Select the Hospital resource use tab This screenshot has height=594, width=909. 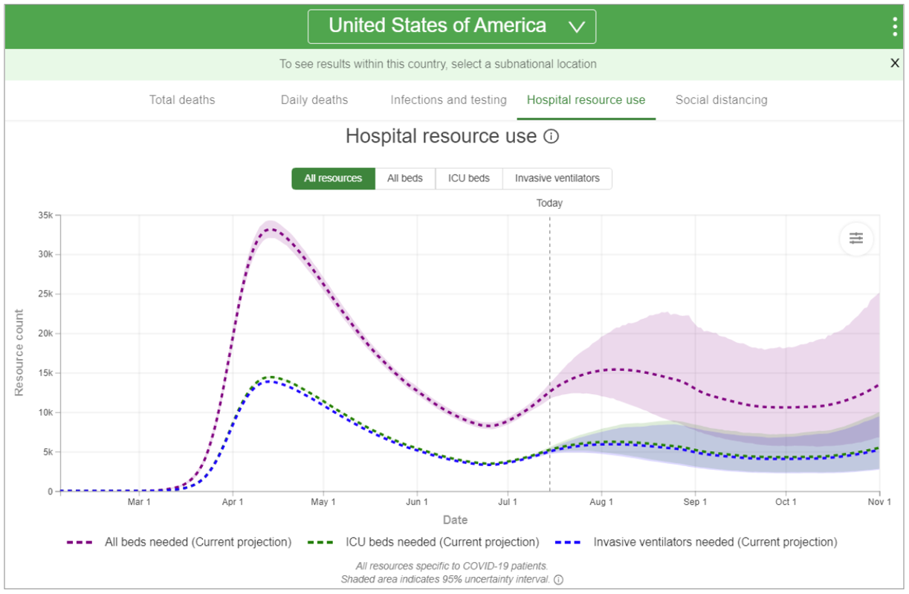pyautogui.click(x=586, y=100)
